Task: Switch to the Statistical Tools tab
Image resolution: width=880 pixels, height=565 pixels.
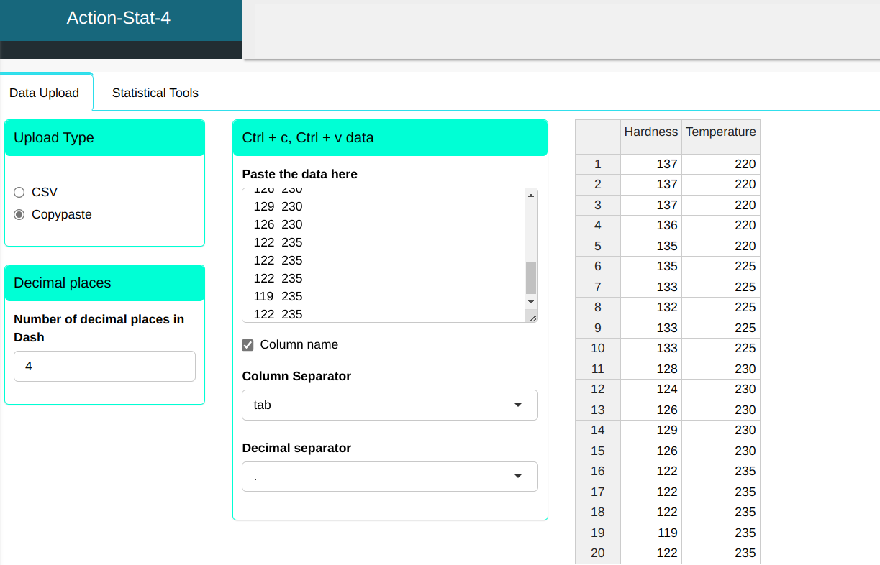Action: click(155, 93)
